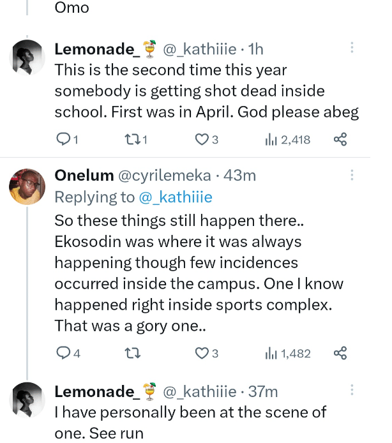View Onelum's profile picture
Screen dimensions: 392x443
(x=27, y=186)
